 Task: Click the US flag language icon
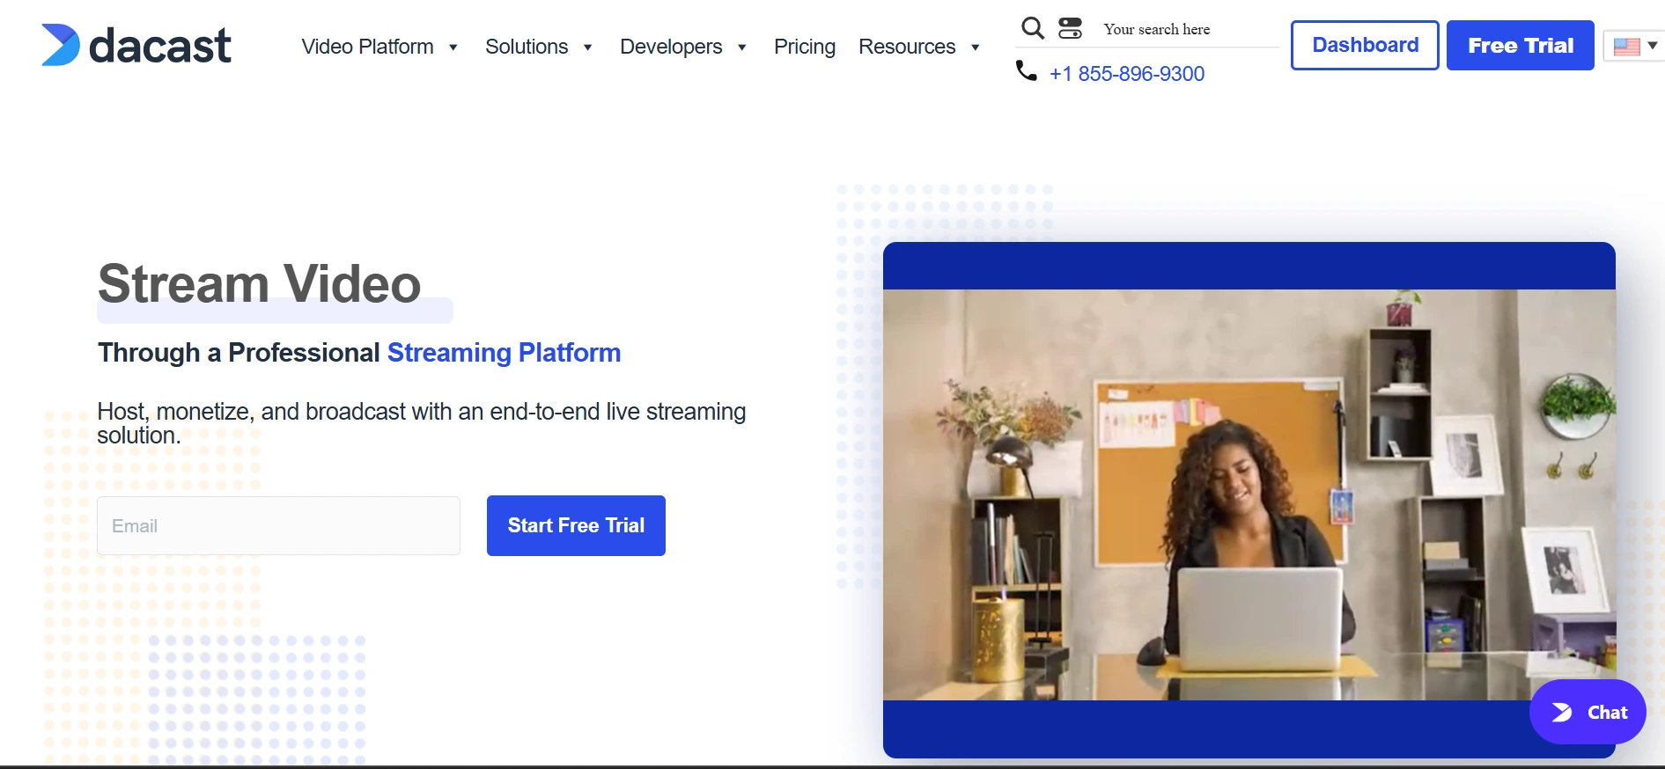coord(1626,47)
